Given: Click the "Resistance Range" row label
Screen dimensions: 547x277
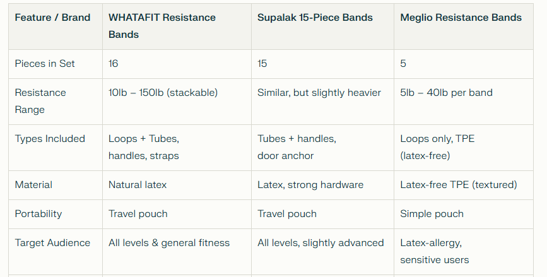Looking at the screenshot, I should (40, 101).
